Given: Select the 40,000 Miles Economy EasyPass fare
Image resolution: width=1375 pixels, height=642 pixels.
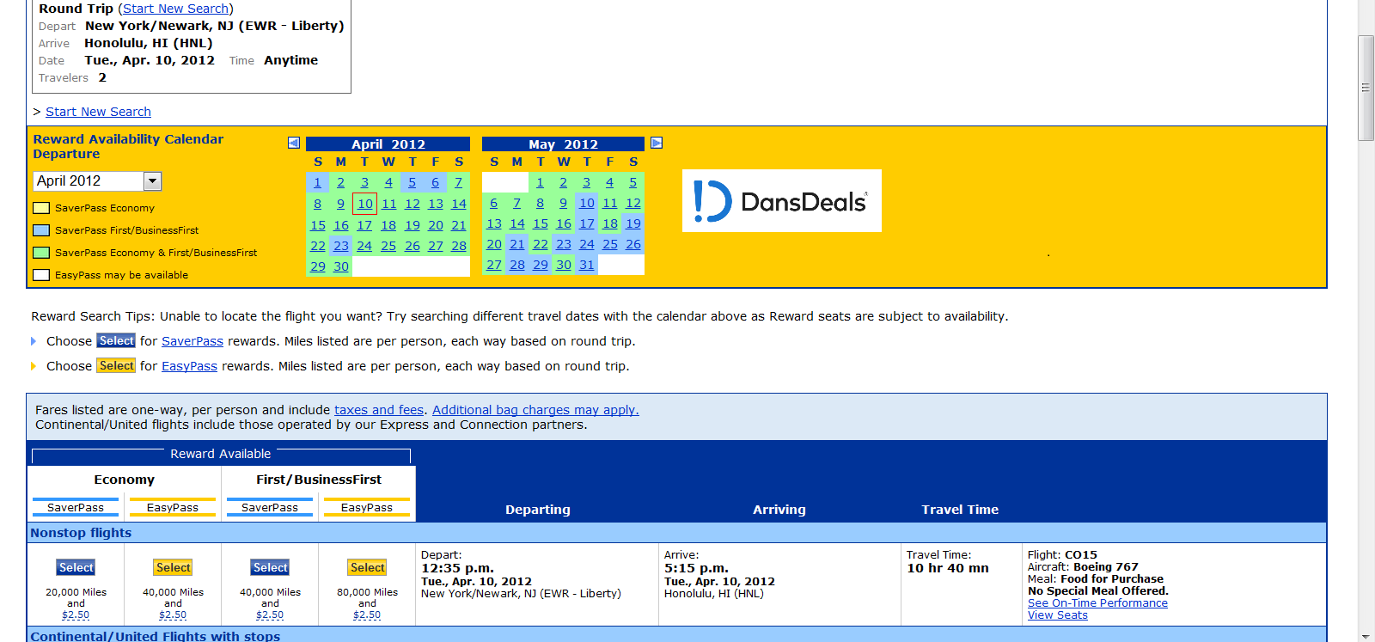Looking at the screenshot, I should [x=174, y=568].
